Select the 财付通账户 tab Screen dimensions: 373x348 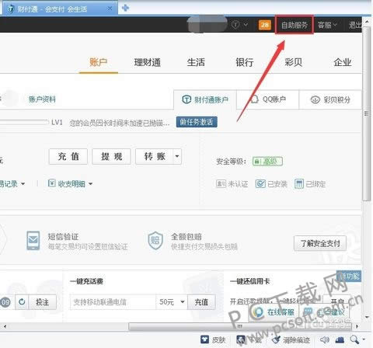click(x=205, y=99)
